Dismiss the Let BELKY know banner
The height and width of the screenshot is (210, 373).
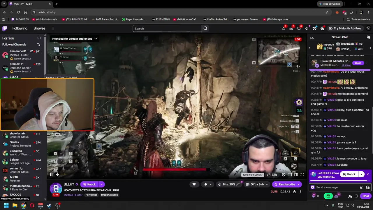point(368,174)
